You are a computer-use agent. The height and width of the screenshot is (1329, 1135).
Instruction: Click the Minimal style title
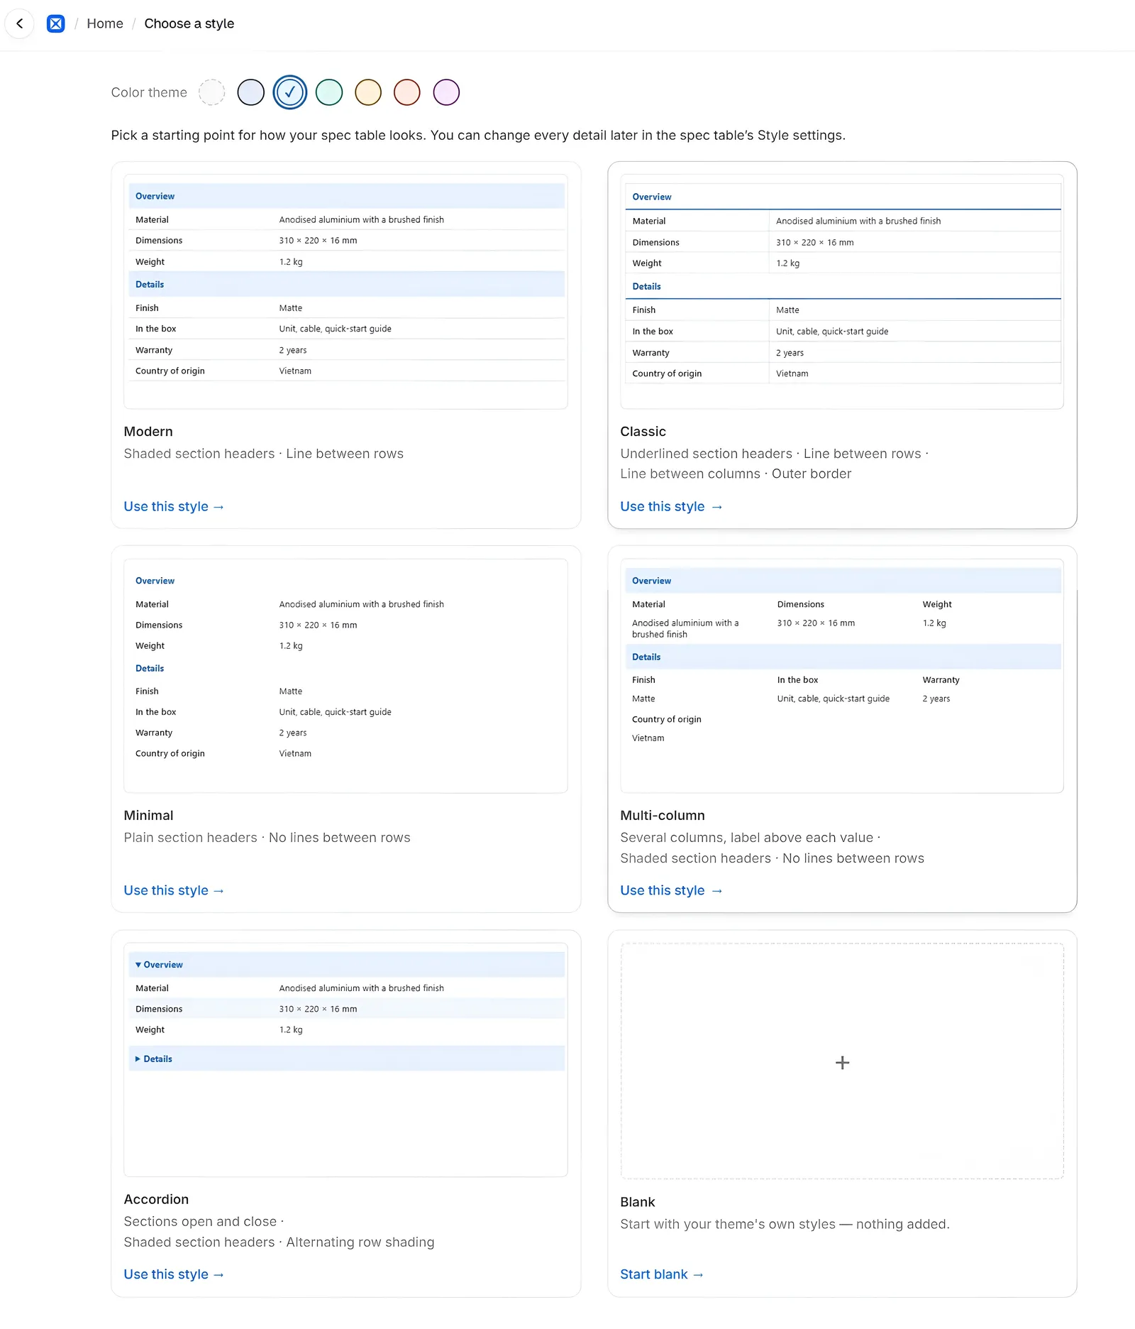(149, 816)
